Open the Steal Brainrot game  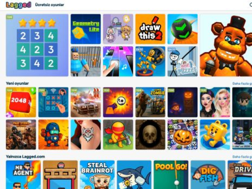[x=97, y=175]
